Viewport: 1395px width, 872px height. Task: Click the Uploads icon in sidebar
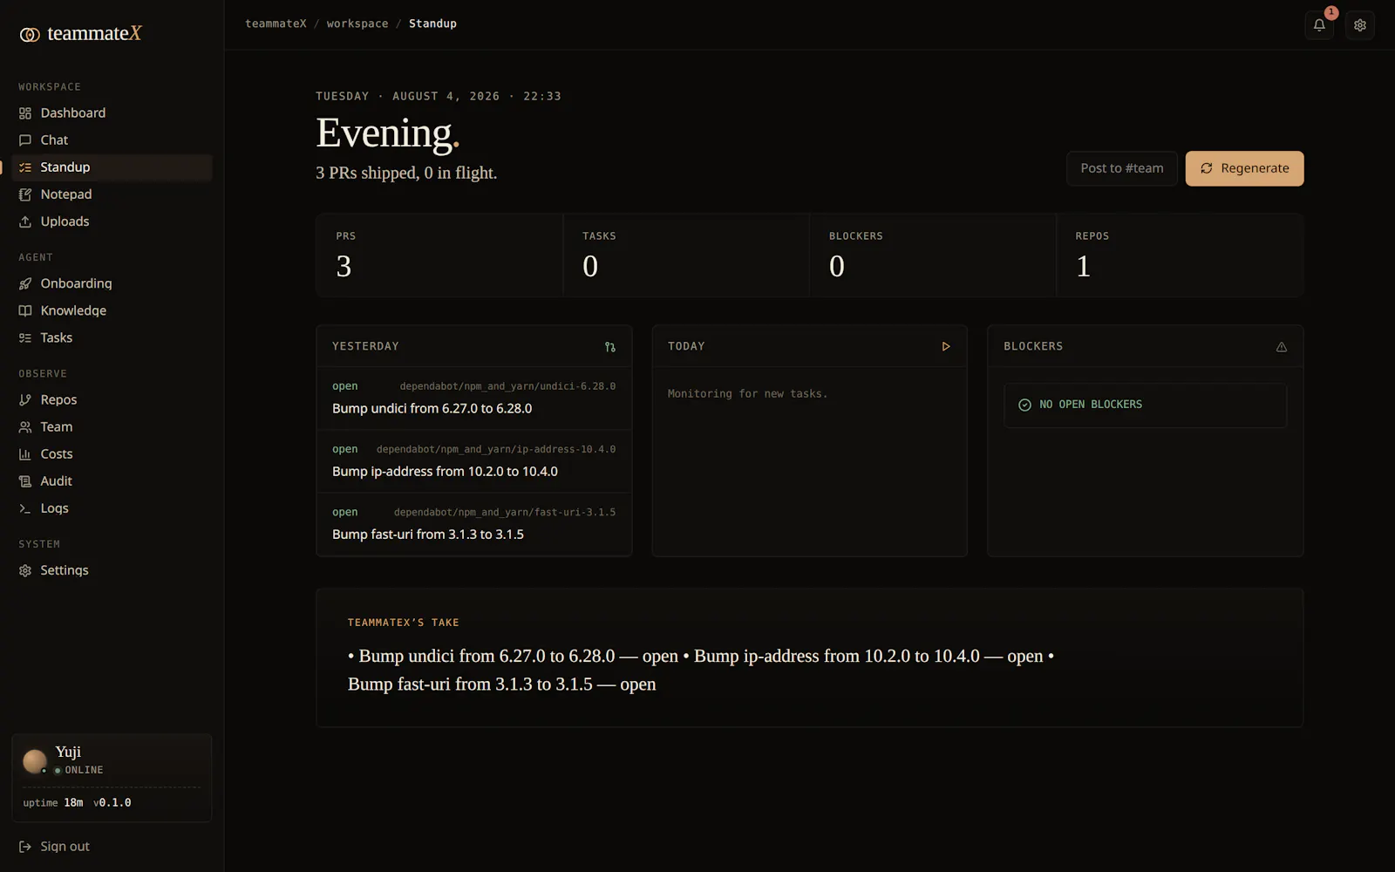click(x=25, y=221)
